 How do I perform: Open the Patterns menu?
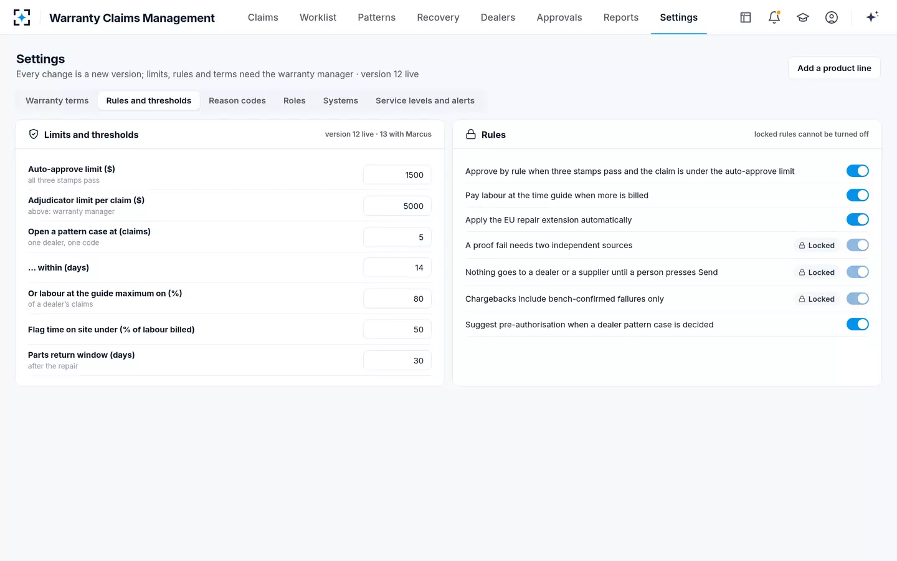coord(376,17)
